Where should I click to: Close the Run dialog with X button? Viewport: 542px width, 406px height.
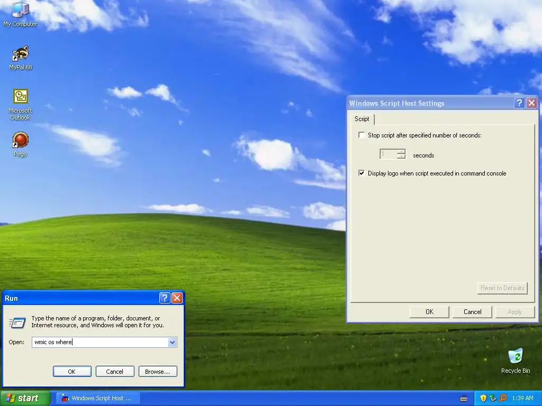[x=177, y=298]
